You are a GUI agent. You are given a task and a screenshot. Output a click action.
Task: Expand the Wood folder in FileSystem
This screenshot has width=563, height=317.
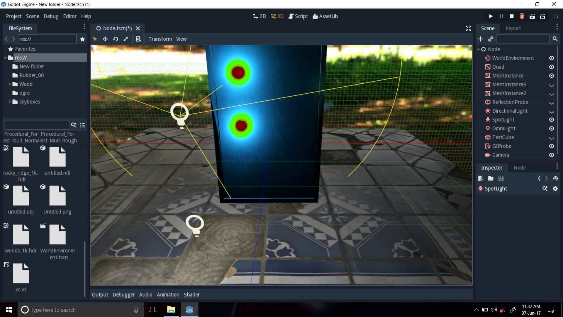pos(10,84)
